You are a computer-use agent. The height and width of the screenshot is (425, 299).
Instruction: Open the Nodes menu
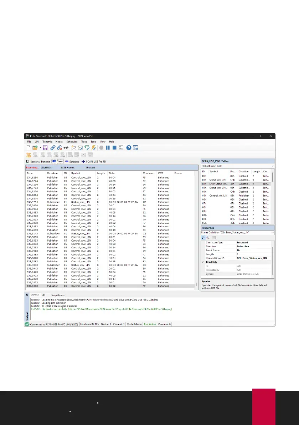(59, 142)
